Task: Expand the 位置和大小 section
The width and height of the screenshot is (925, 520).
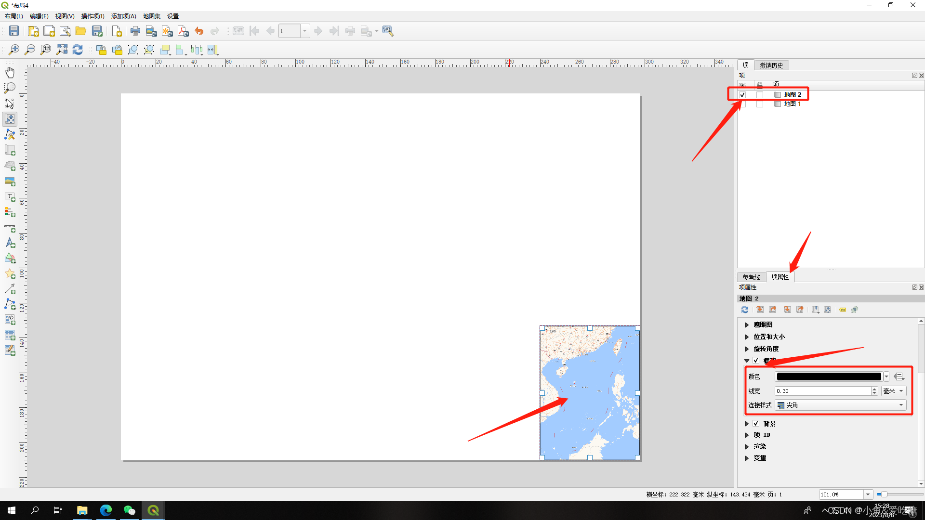Action: [x=747, y=337]
